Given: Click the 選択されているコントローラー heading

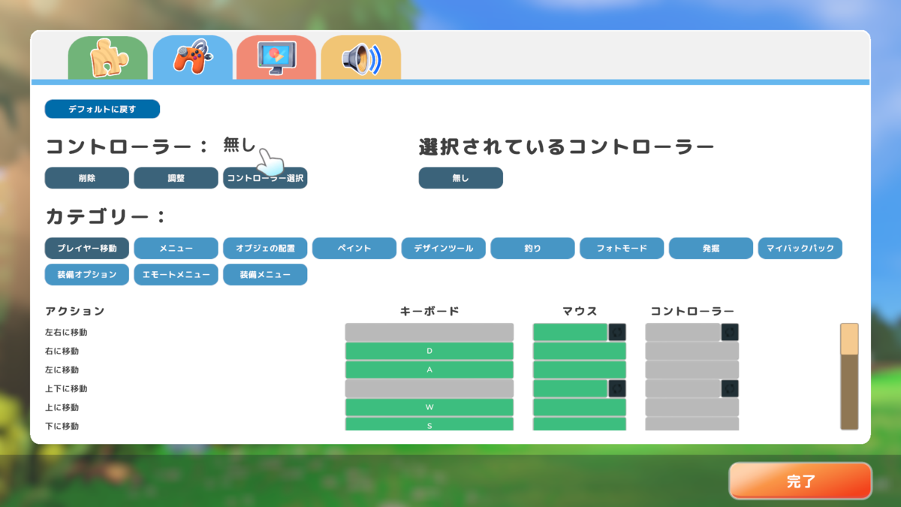Looking at the screenshot, I should [x=566, y=146].
